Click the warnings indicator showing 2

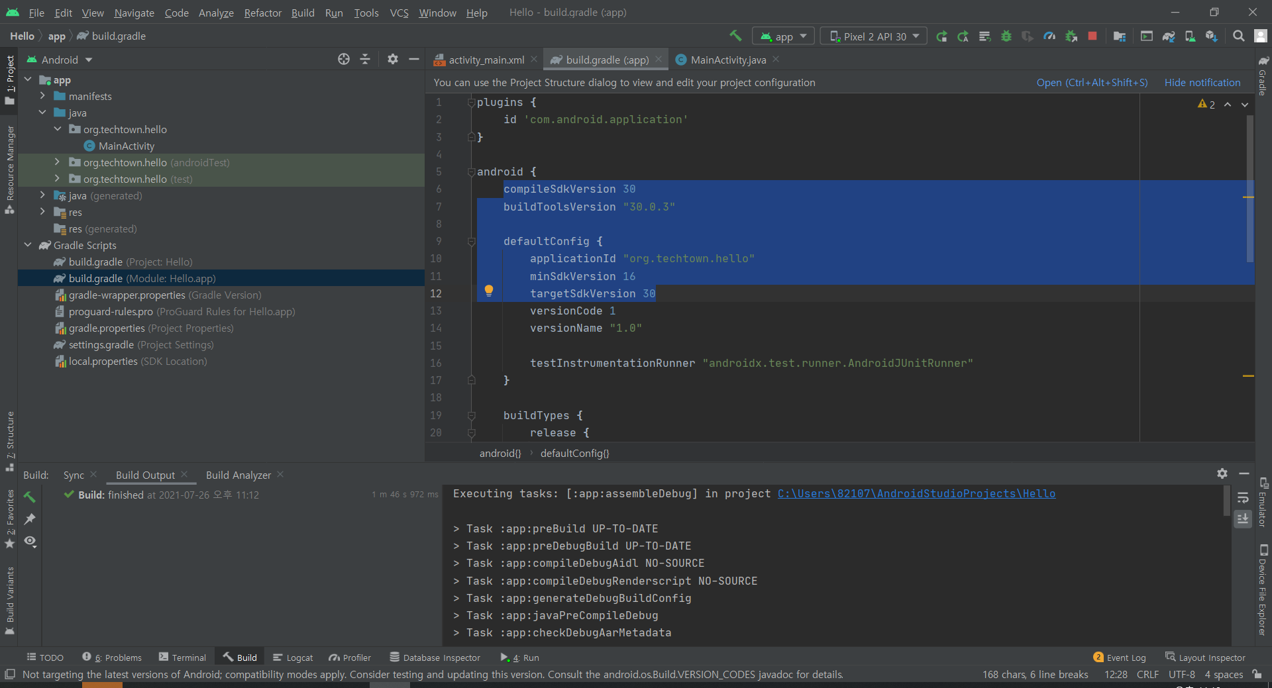click(x=1206, y=104)
